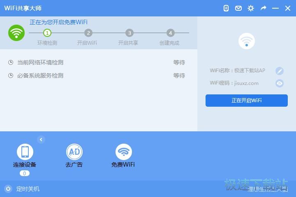Open the 免费WiFi icon

123,152
